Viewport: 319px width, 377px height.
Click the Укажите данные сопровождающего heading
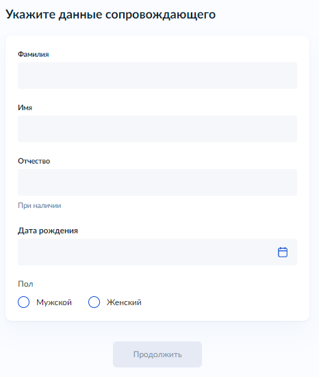coord(110,14)
